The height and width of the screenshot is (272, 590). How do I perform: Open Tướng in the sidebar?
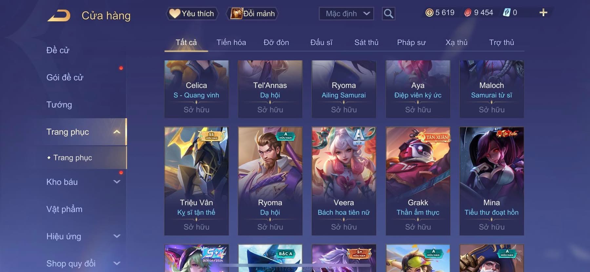tap(59, 105)
